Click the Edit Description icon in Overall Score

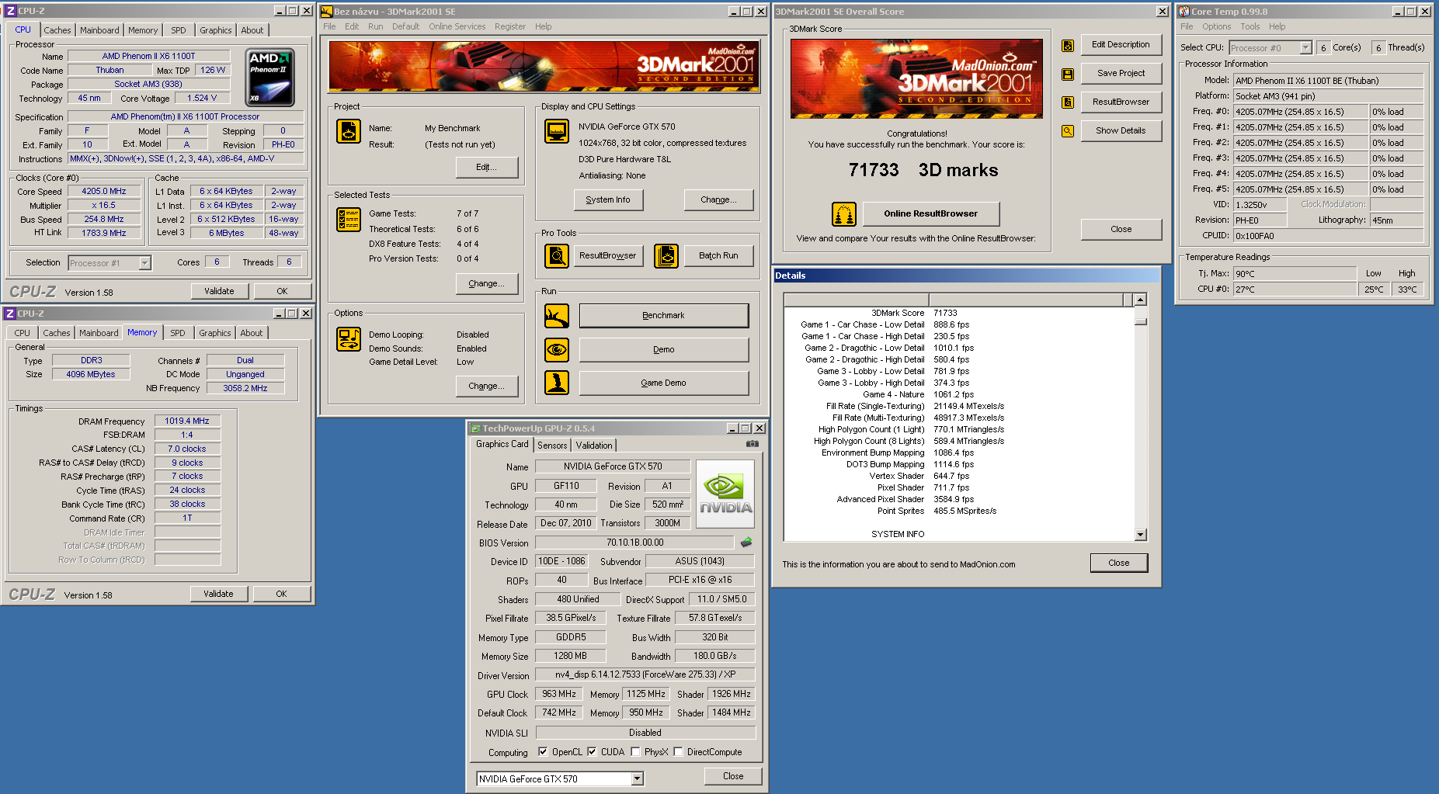pos(1068,46)
